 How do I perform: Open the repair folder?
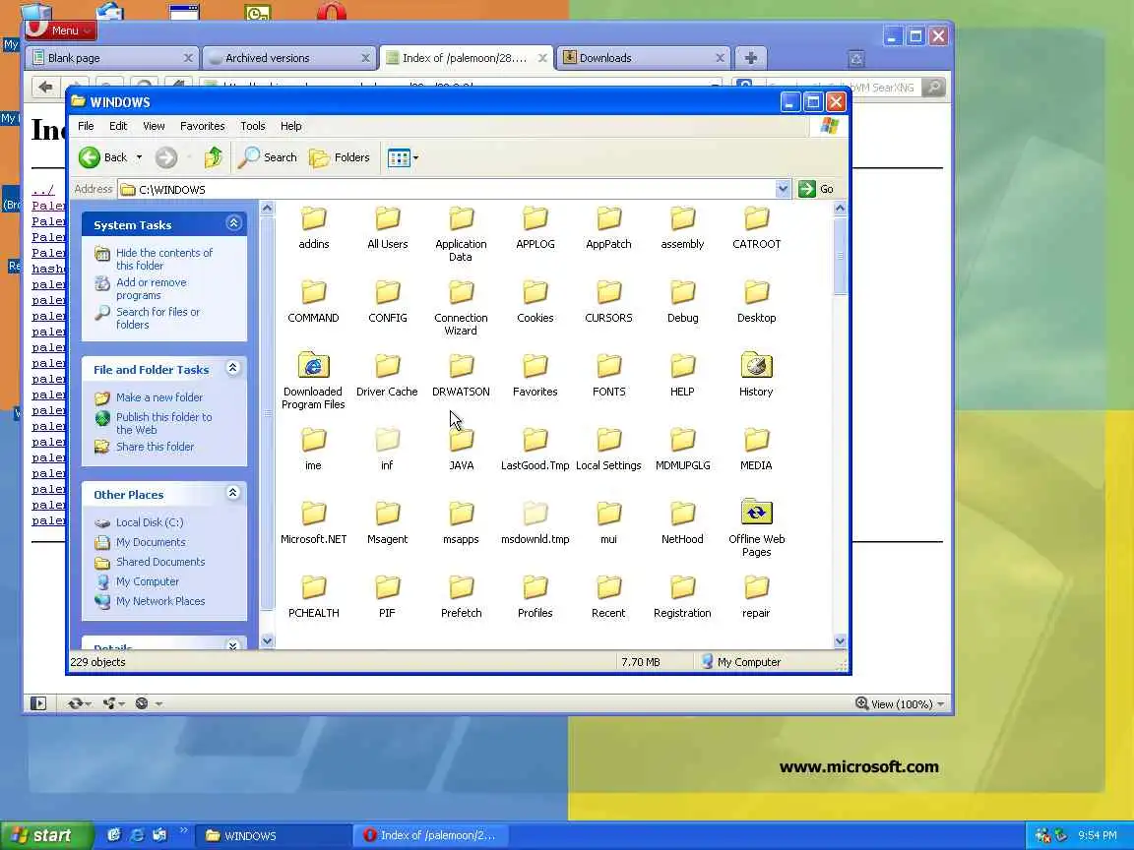pos(756,596)
